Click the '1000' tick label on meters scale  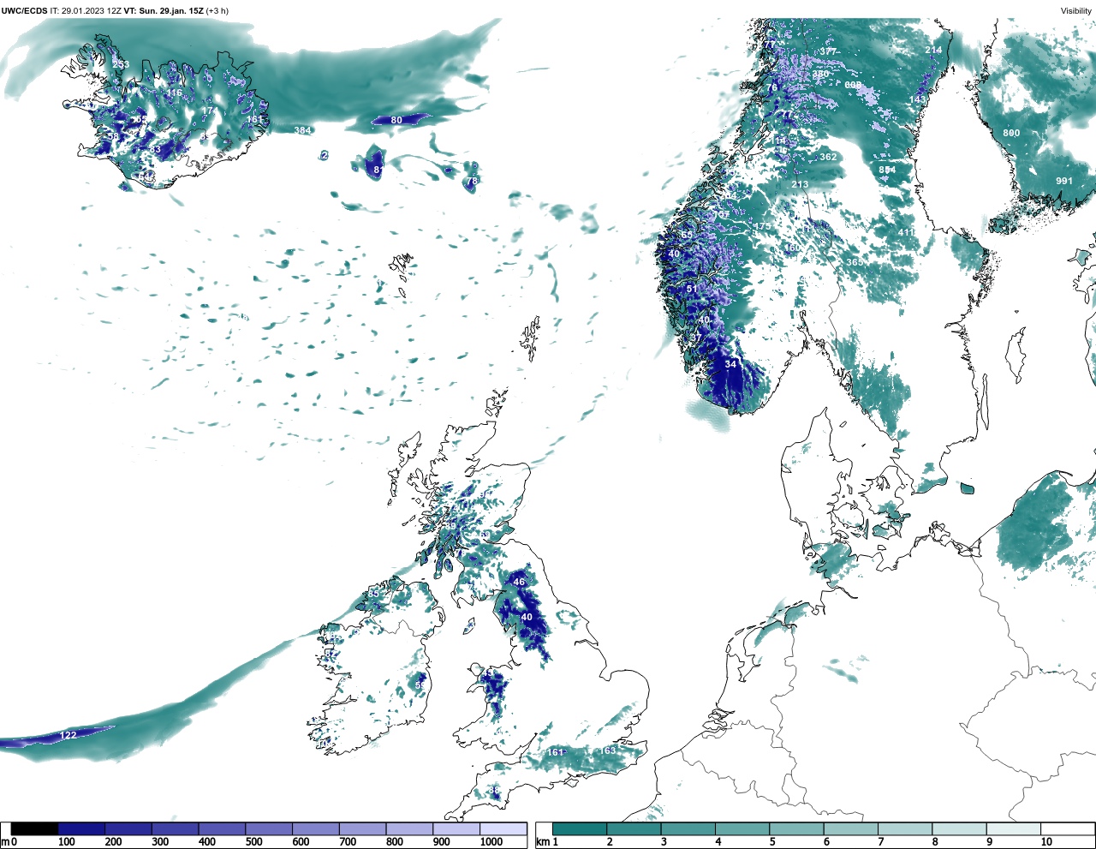[x=491, y=842]
